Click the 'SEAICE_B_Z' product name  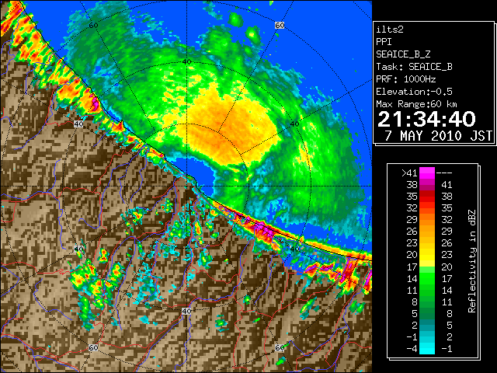(403, 54)
